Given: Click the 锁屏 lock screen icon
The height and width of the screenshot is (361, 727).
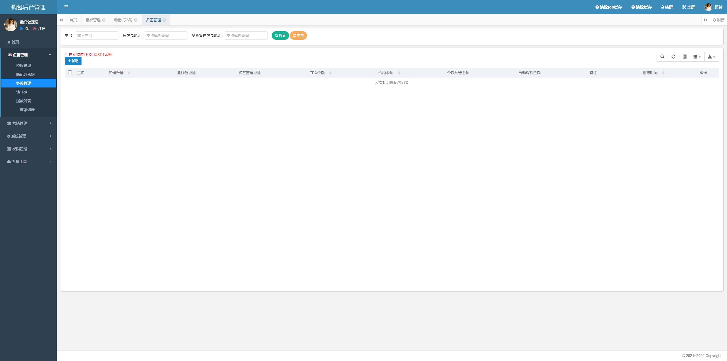Looking at the screenshot, I should tap(667, 7).
